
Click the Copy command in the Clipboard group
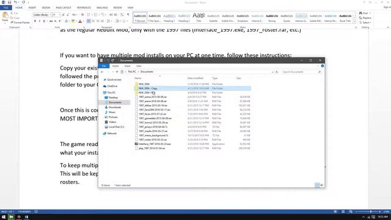[x=15, y=18]
